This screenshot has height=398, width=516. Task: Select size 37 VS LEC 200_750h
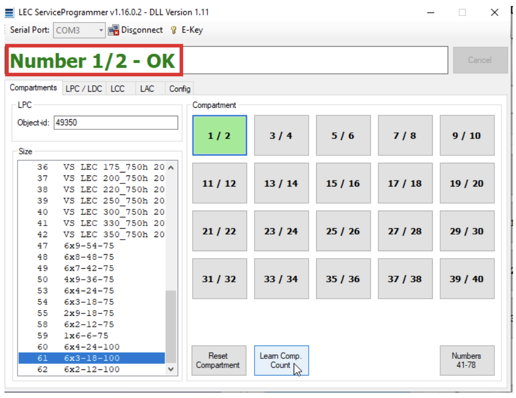tap(92, 178)
